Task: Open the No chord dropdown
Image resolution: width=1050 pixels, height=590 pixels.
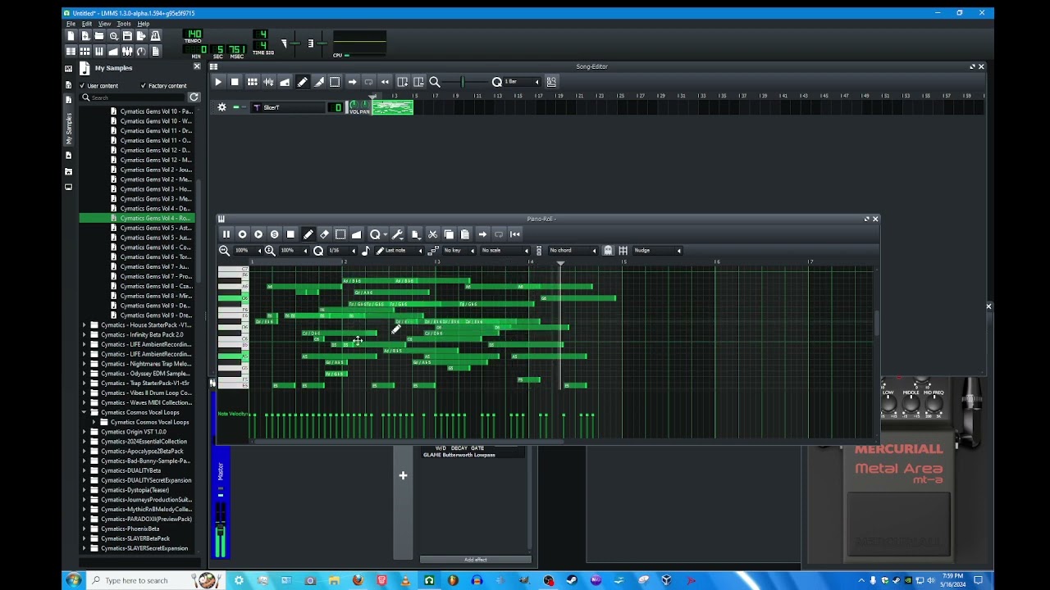Action: click(x=573, y=251)
